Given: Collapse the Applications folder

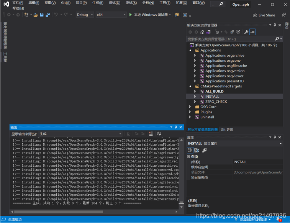Looking at the screenshot, I should pos(190,50).
